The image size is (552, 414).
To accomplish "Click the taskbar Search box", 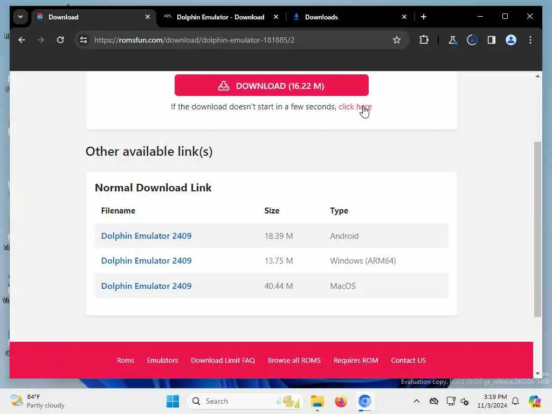I will [245, 401].
